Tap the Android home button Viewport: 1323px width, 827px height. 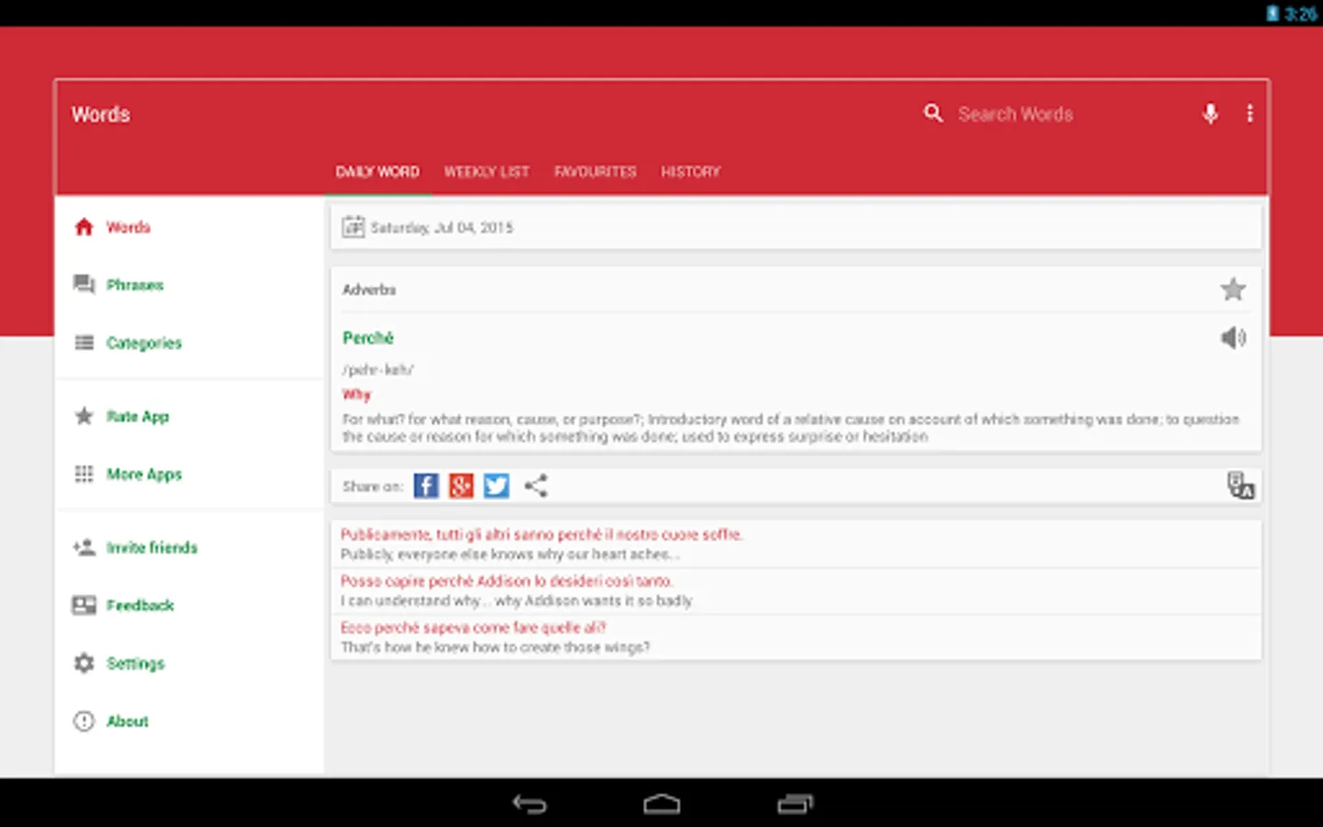pos(661,804)
